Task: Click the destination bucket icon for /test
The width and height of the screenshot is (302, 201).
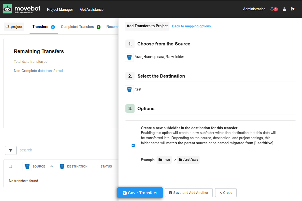Action: click(129, 89)
